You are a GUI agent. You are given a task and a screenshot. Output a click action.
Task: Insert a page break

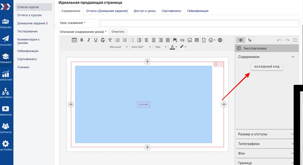point(204,40)
